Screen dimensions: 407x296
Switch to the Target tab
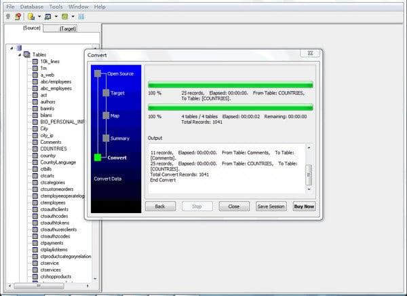(x=68, y=29)
